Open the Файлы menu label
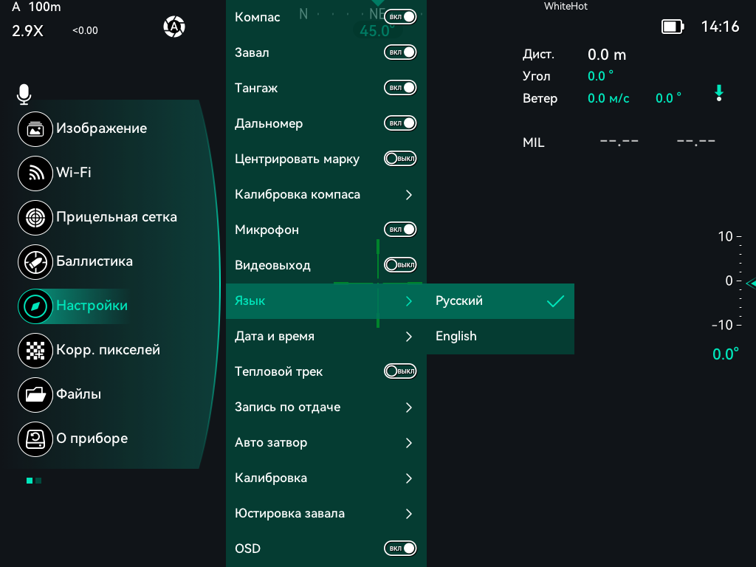 (x=78, y=394)
